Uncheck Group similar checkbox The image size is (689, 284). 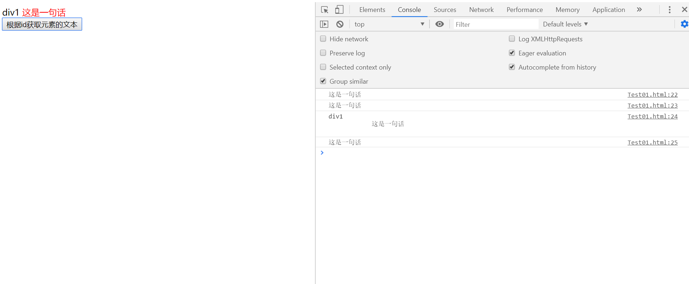323,81
